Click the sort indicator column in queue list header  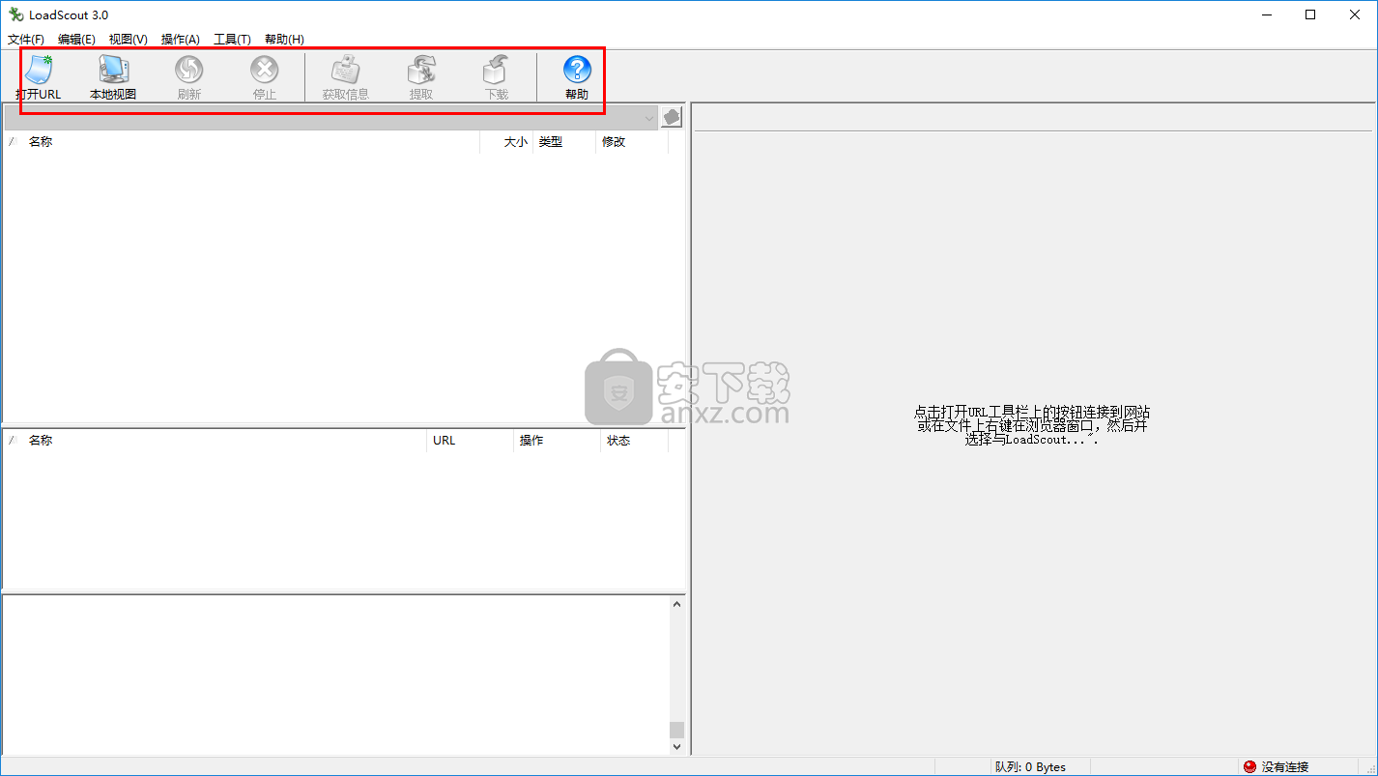coord(13,441)
